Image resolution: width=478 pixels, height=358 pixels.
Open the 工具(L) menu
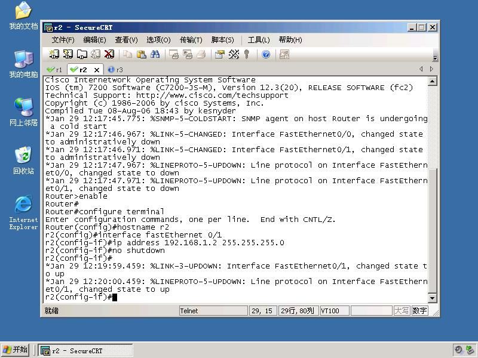click(259, 40)
